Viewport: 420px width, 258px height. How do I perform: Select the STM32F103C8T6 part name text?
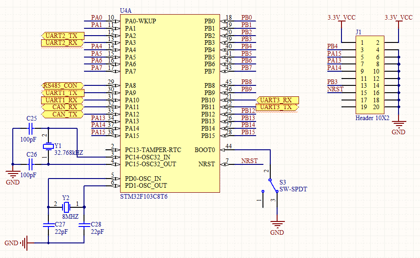pyautogui.click(x=143, y=196)
